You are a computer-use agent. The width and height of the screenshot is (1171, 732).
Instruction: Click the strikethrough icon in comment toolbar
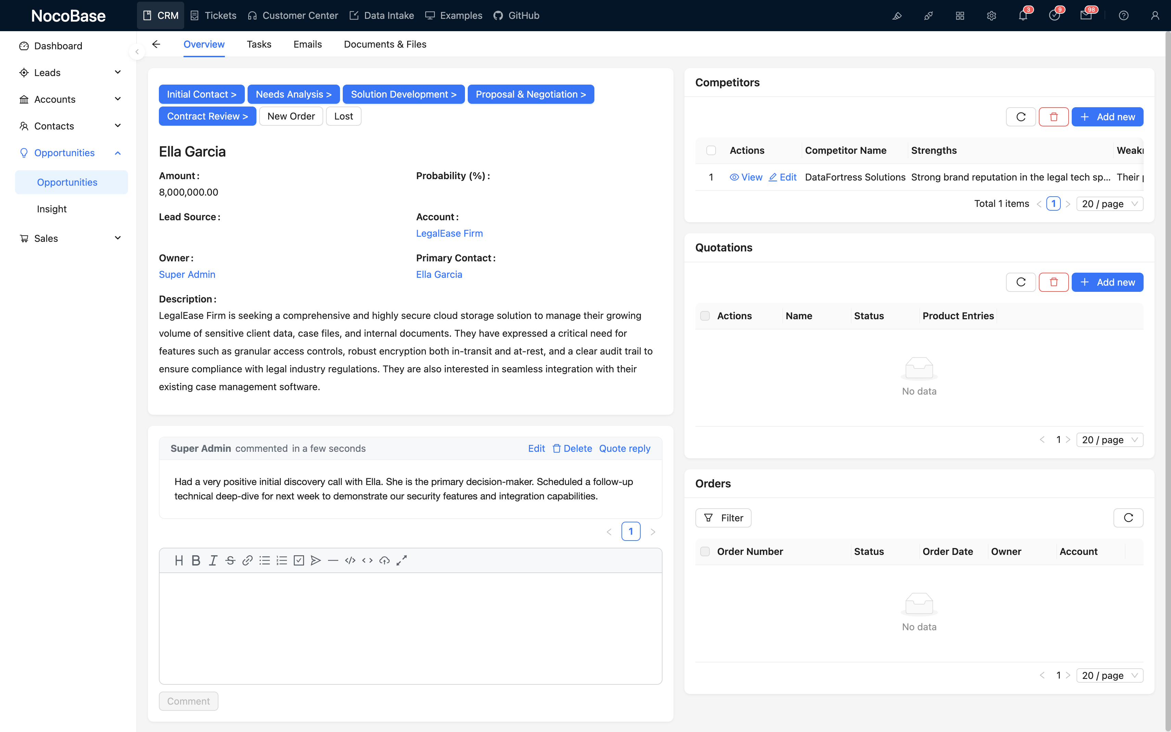point(230,560)
